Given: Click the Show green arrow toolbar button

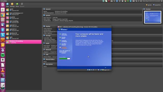Looking at the screenshot, I should (x=17, y=5).
